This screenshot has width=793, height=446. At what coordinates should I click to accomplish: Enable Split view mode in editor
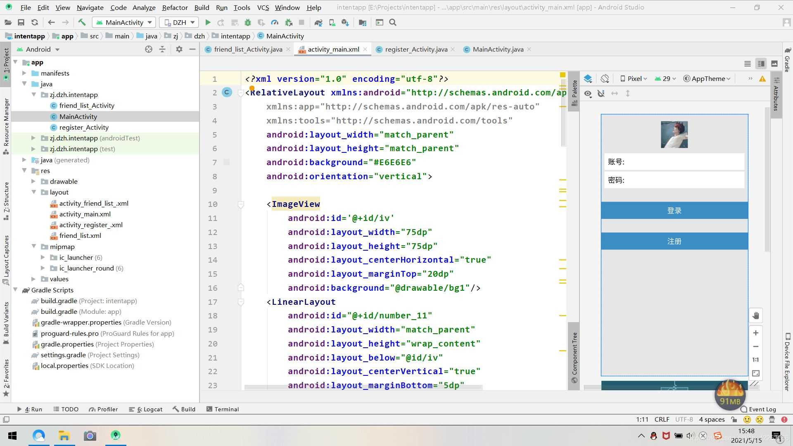pyautogui.click(x=761, y=64)
